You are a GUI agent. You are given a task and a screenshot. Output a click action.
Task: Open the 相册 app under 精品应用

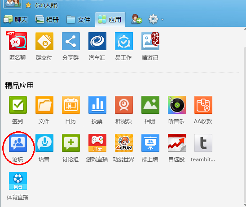pos(150,105)
